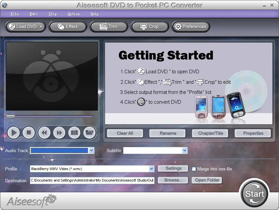Image resolution: width=279 pixels, height=210 pixels.
Task: Stop the preview playback
Action: coord(29,132)
